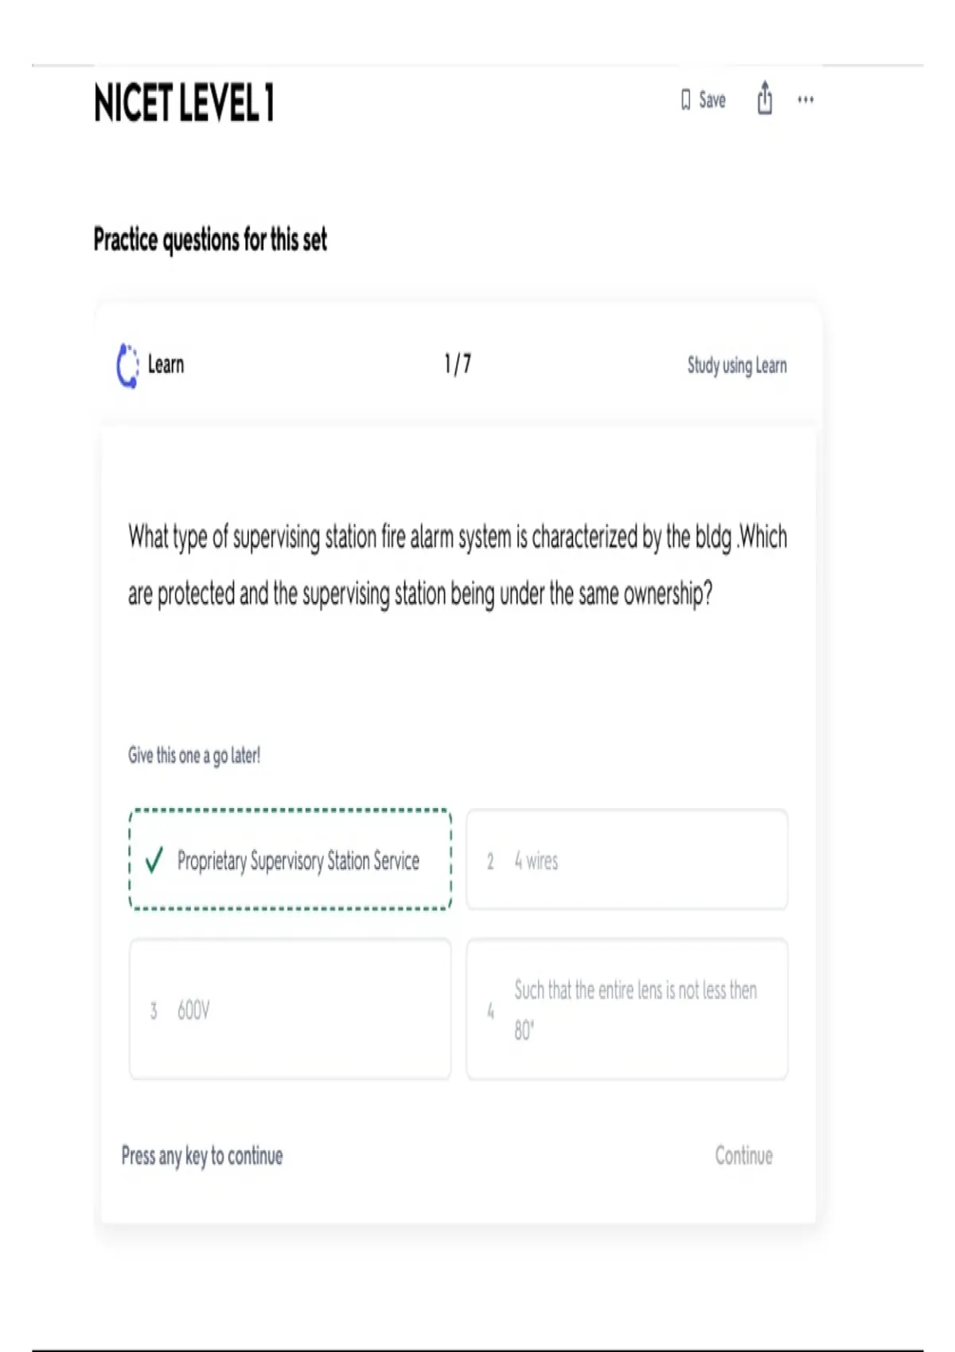
Task: Click the "NICET LEVEL 1" set title
Action: coord(184,103)
